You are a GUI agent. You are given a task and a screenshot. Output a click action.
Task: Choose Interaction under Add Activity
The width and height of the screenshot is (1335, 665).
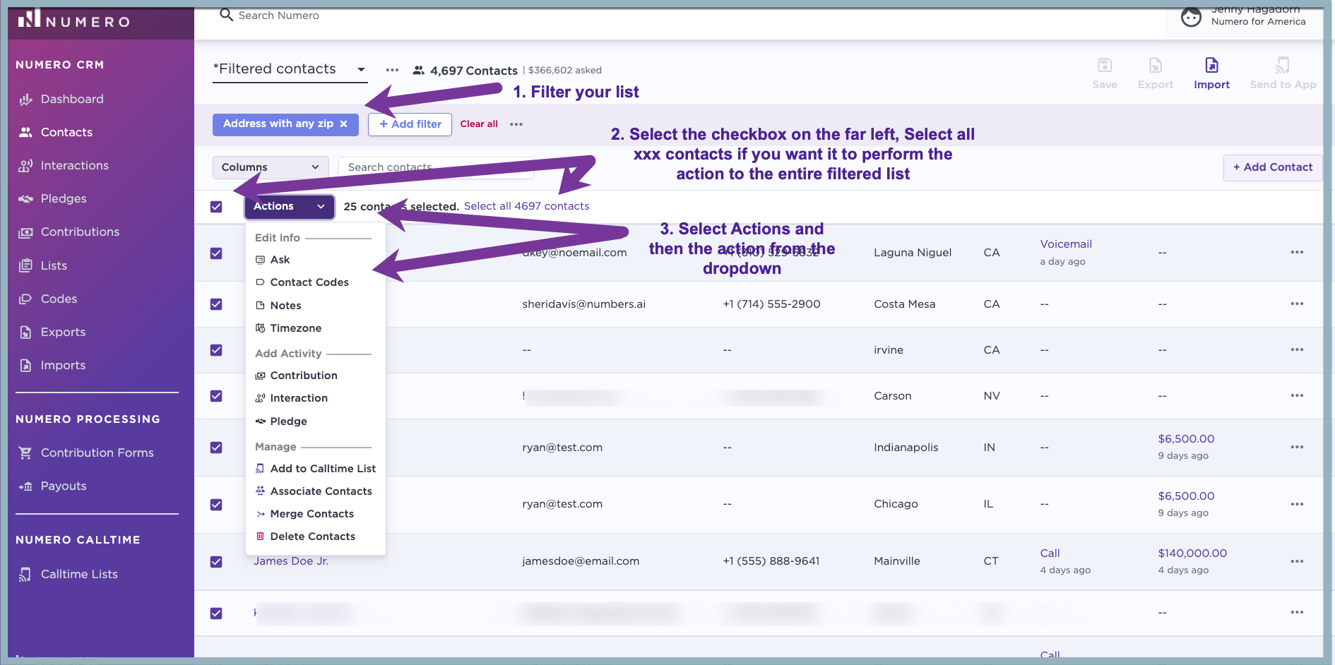298,398
